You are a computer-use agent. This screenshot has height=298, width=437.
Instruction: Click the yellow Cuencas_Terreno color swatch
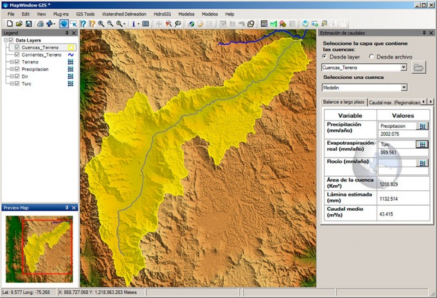(x=71, y=47)
